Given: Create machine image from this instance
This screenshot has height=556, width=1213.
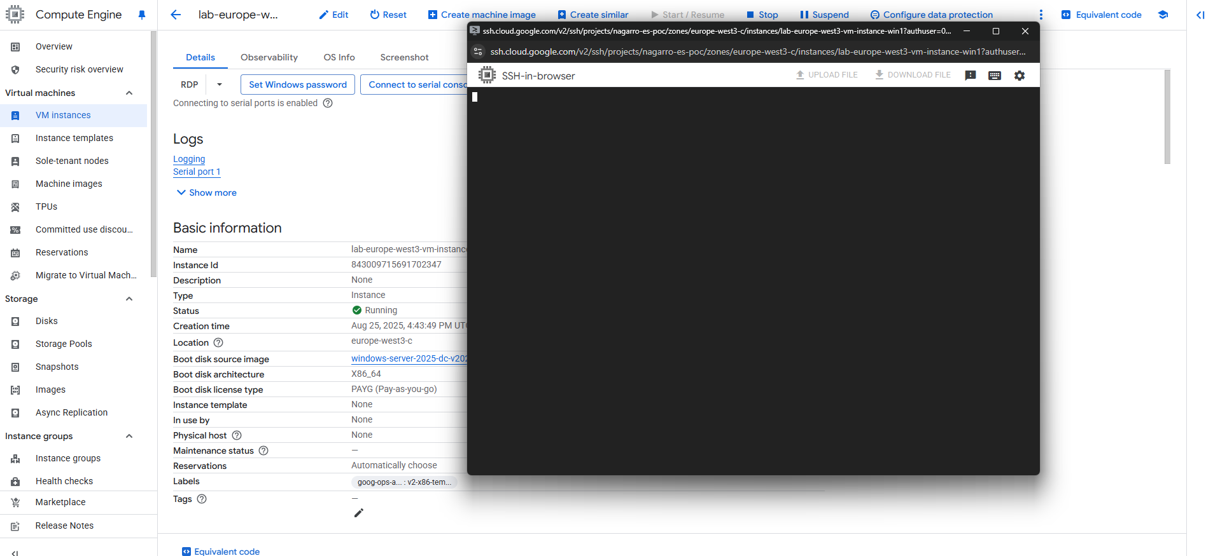Looking at the screenshot, I should tap(482, 15).
